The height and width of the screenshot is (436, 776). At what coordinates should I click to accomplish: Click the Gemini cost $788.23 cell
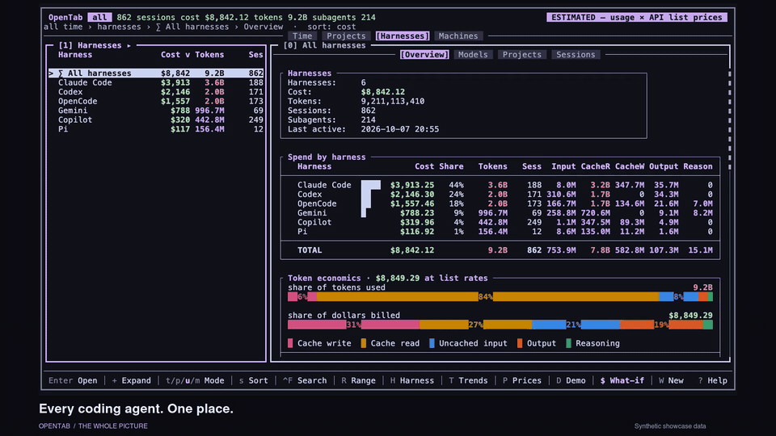pos(417,213)
